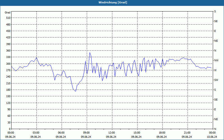Click the 15:00 time label
224x140 pixels.
pos(137,133)
